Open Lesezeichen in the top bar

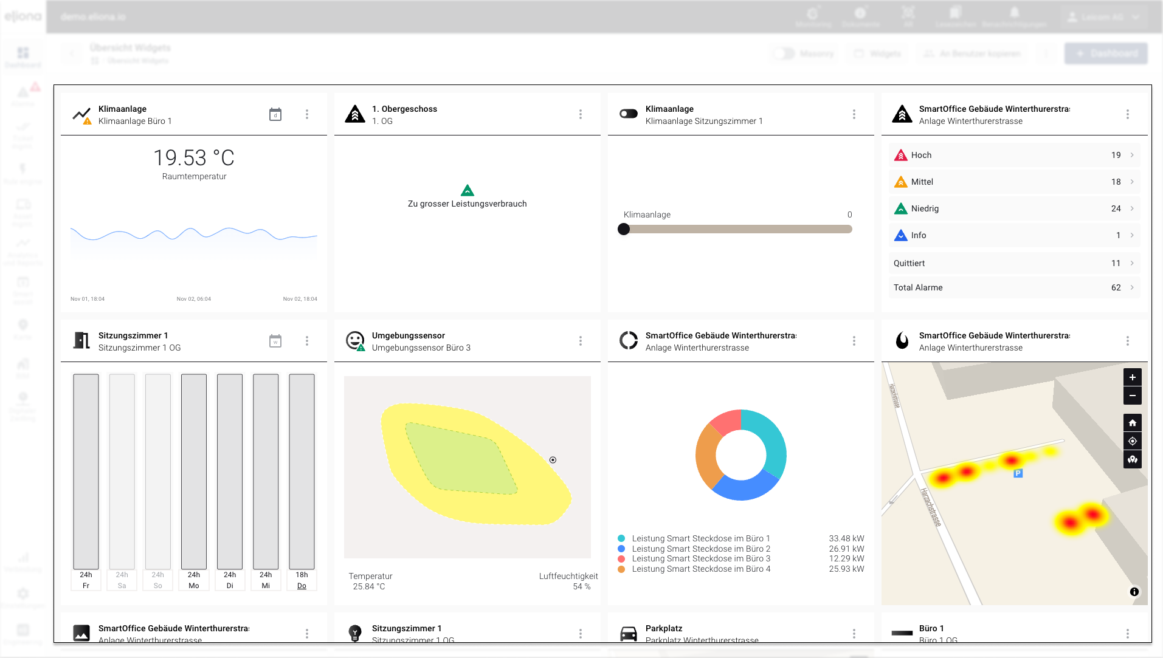[956, 17]
